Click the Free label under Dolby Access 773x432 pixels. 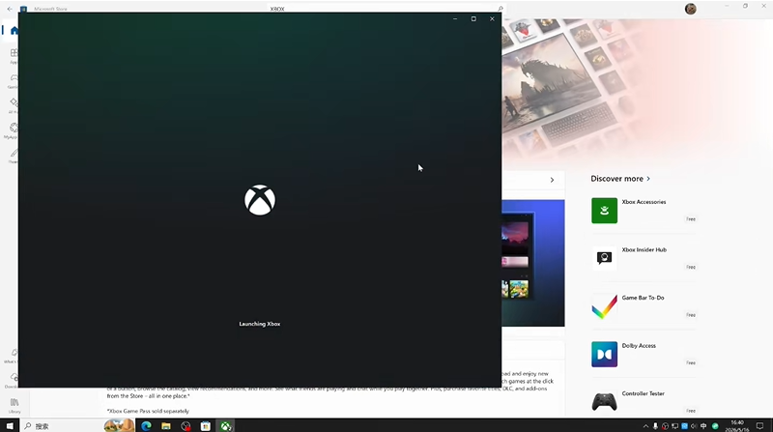(x=691, y=363)
